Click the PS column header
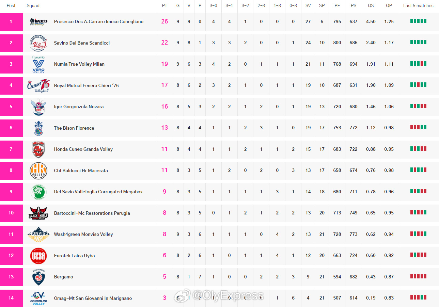Viewport: 439px width, 307px height. (354, 5)
